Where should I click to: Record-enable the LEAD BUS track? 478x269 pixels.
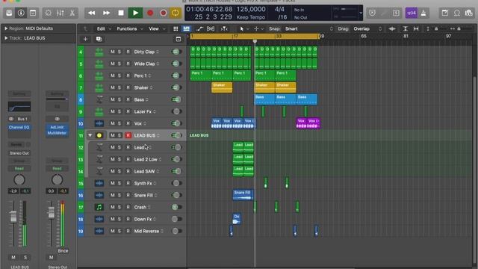pyautogui.click(x=128, y=135)
